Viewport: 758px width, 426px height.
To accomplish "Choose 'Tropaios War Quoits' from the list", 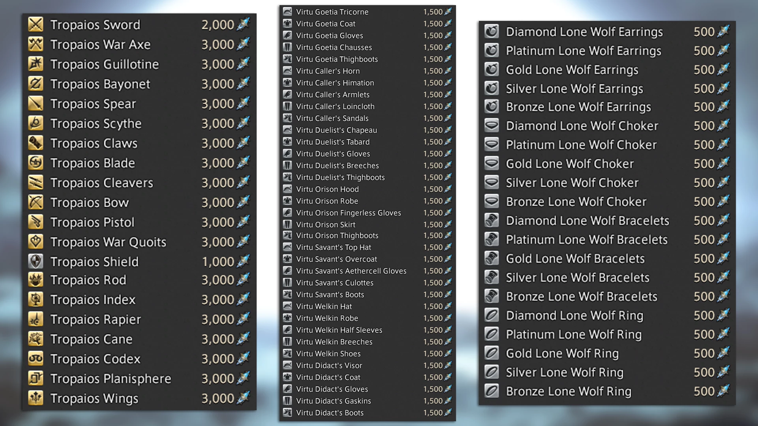I will coord(109,242).
